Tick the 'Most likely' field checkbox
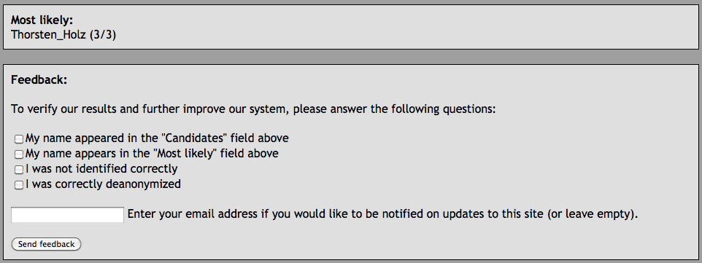The height and width of the screenshot is (263, 702). pos(18,154)
